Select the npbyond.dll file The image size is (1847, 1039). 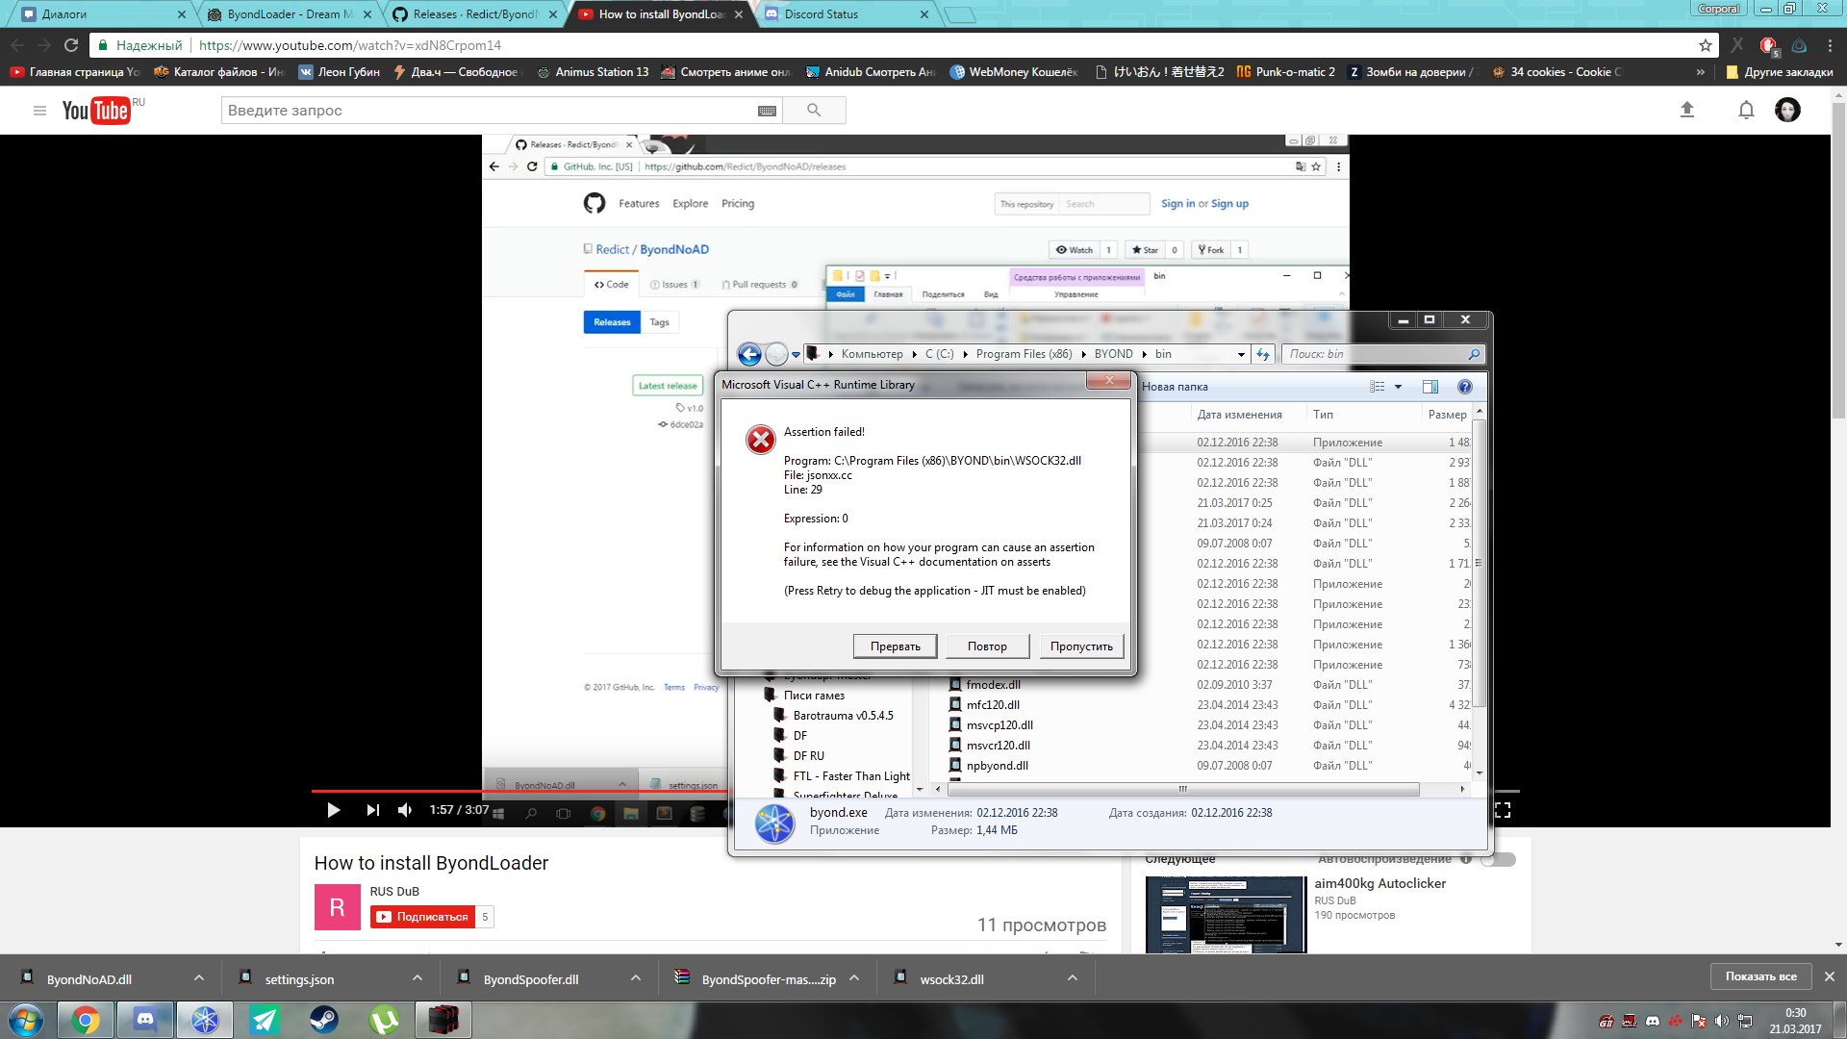point(998,766)
